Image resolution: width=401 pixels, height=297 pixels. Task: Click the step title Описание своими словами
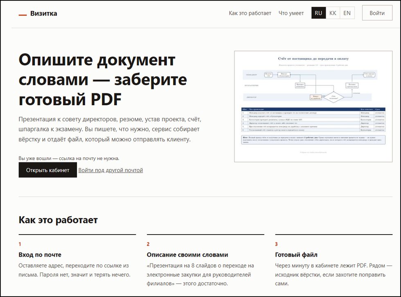point(187,255)
